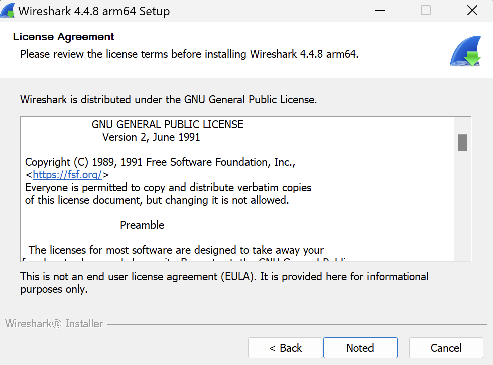Click the "Preamble" heading in license text
Screen dimensions: 493x365
[142, 225]
